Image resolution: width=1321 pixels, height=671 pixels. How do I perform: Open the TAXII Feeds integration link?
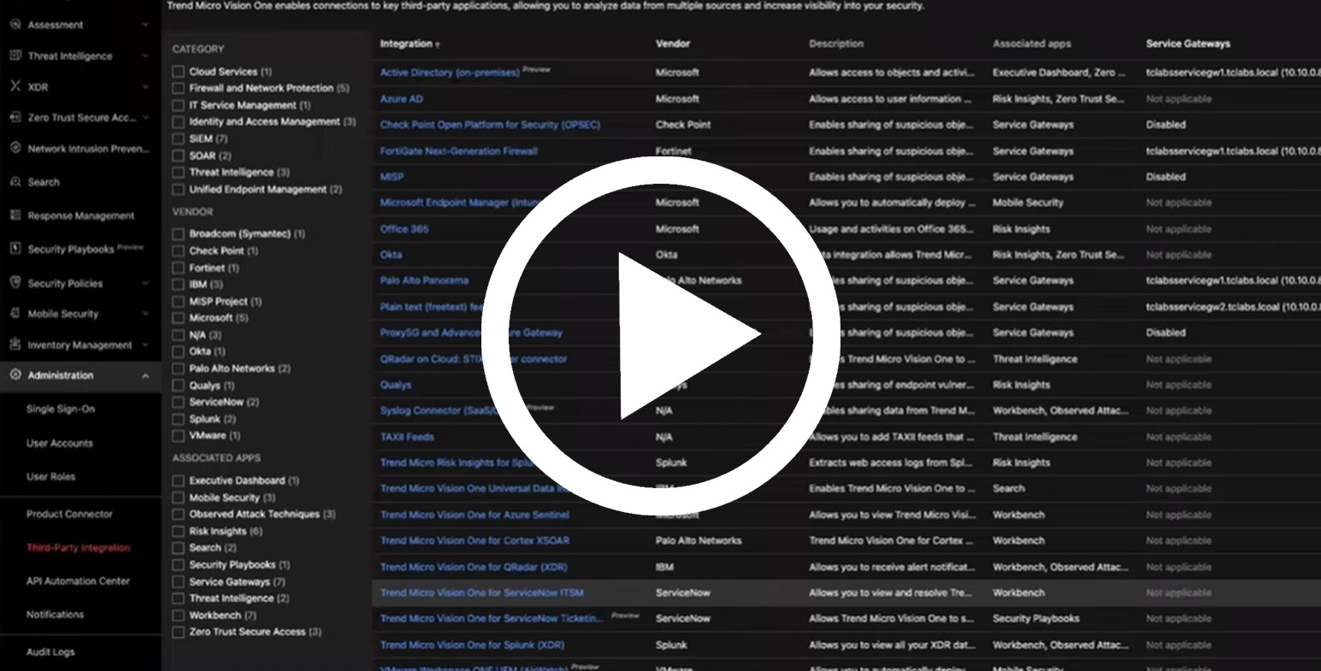coord(407,437)
